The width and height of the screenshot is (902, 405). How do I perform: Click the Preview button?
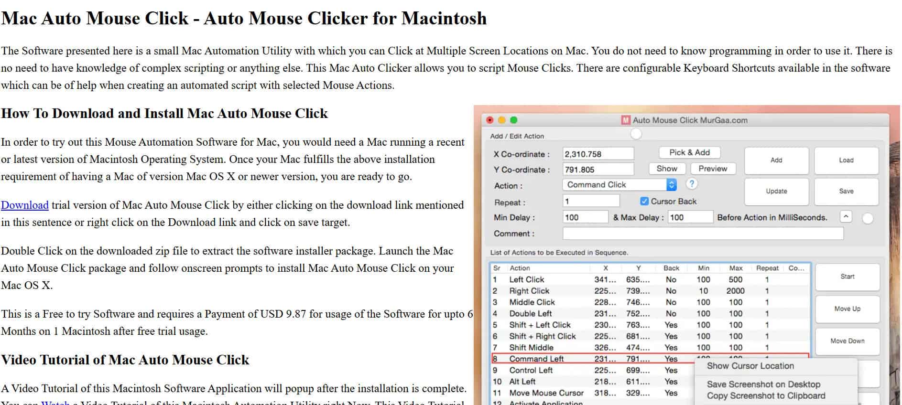point(713,169)
